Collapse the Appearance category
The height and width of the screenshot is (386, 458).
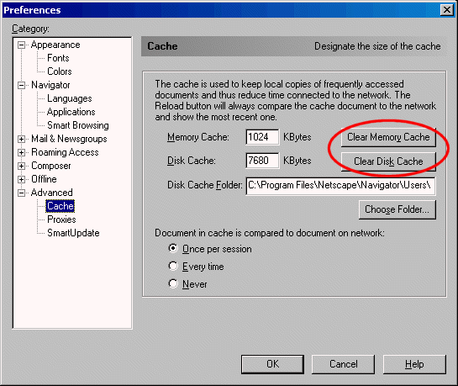(x=21, y=45)
